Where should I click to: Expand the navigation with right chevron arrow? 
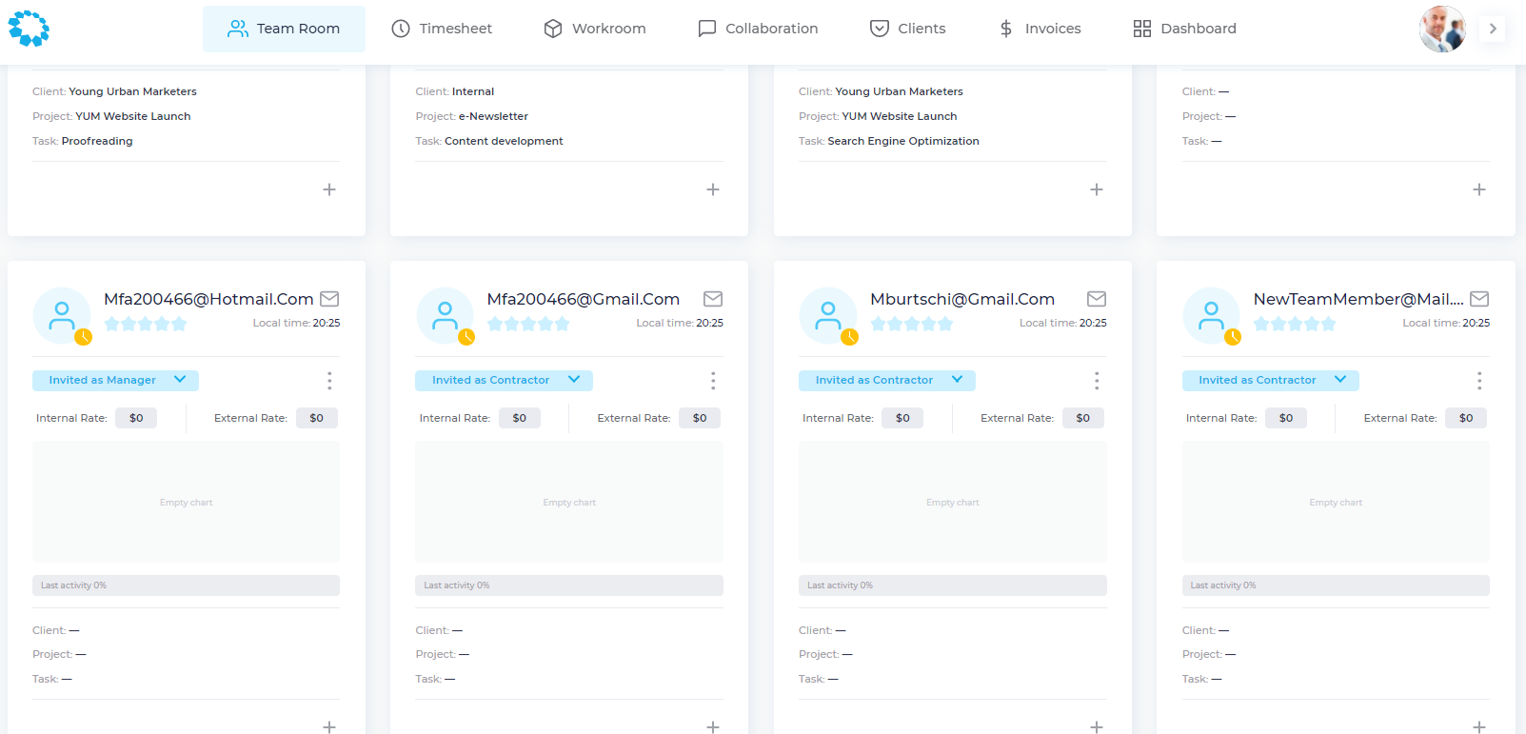(x=1493, y=29)
